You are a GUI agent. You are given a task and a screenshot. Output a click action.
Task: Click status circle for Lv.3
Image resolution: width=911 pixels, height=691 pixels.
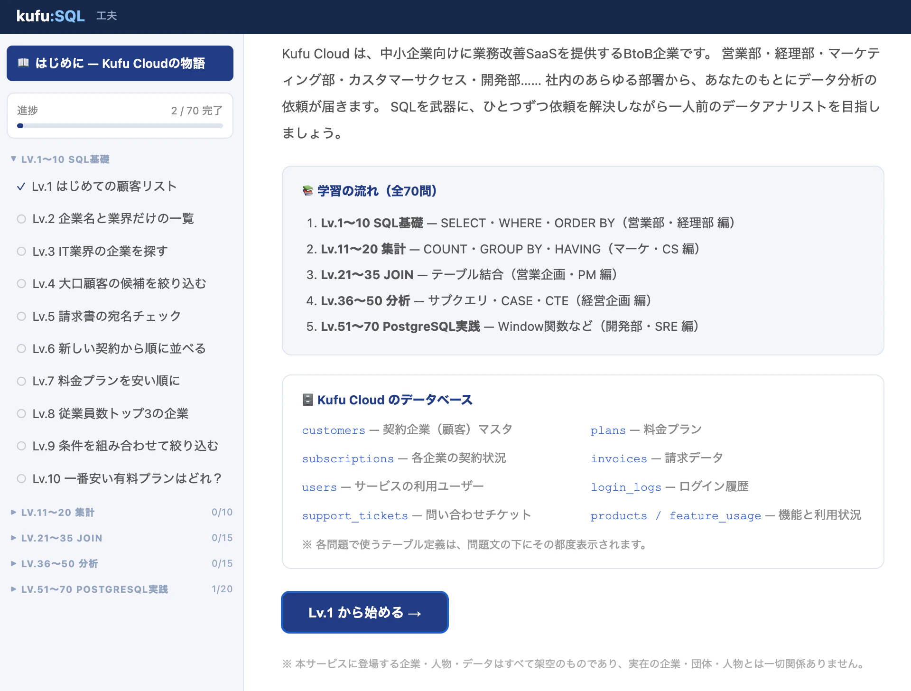tap(21, 251)
